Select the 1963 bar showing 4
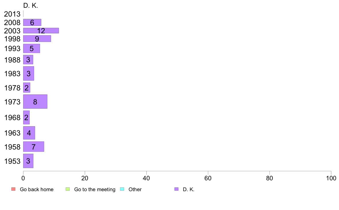This screenshot has height=210, width=339. tap(29, 133)
